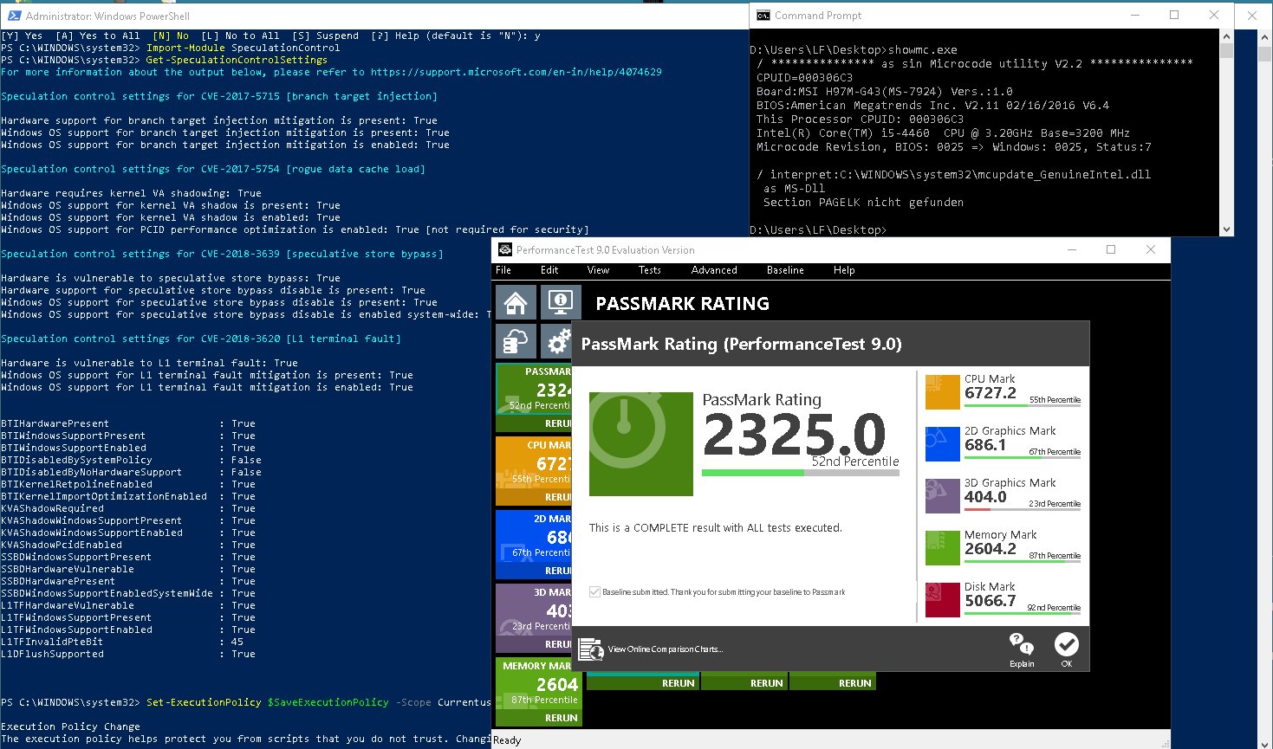
Task: Click View Online Comparison Charts link
Action: (666, 649)
